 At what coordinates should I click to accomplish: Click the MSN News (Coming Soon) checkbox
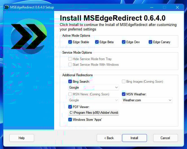tap(70, 94)
